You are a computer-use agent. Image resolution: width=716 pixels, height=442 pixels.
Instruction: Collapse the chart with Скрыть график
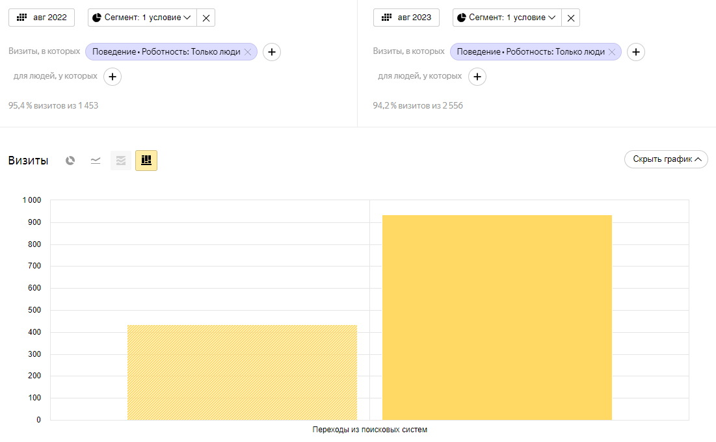point(666,159)
